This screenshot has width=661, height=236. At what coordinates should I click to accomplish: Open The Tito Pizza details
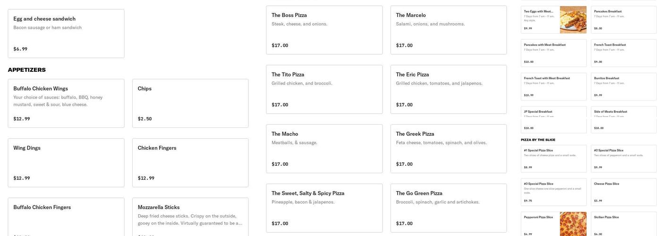[x=324, y=89]
